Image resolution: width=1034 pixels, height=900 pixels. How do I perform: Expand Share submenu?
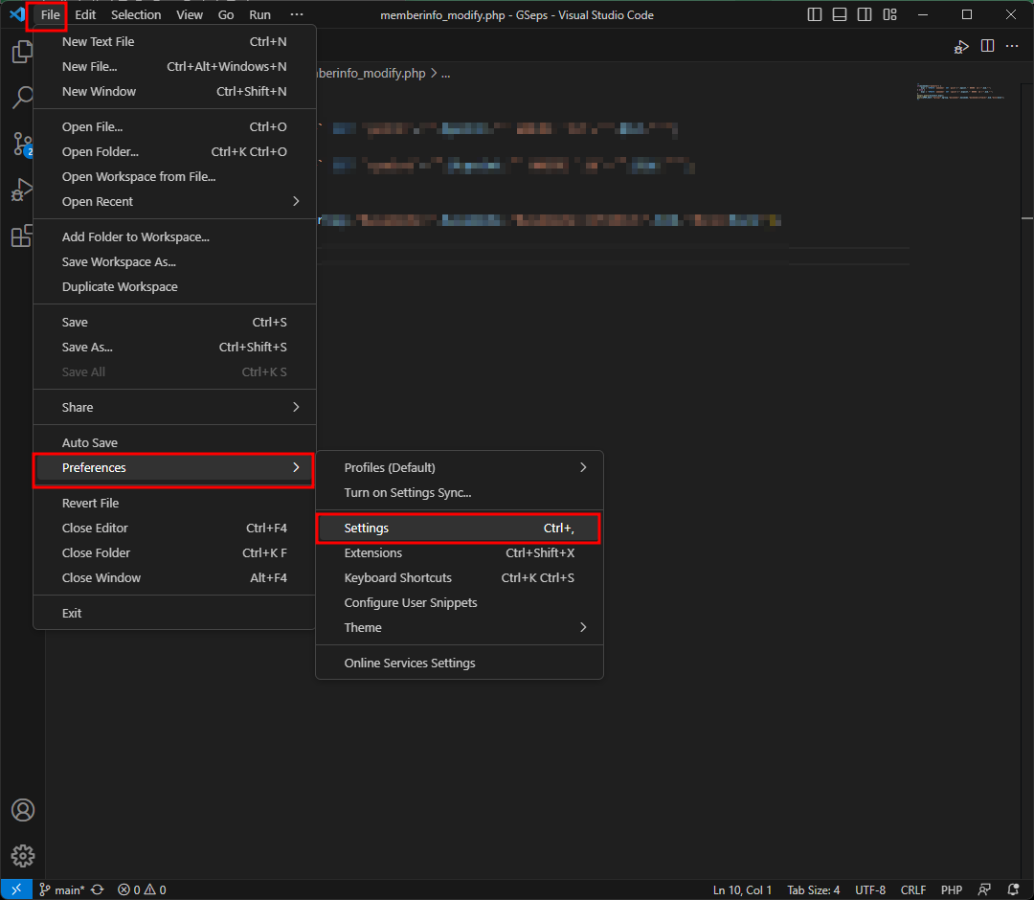174,407
